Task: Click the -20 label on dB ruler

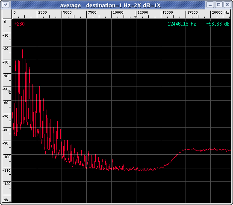Action: pos(6,49)
